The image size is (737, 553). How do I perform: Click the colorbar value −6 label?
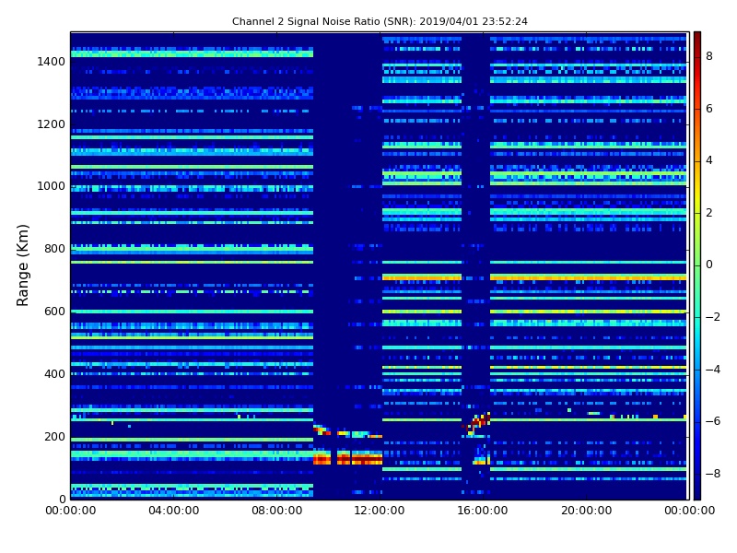[x=712, y=421]
